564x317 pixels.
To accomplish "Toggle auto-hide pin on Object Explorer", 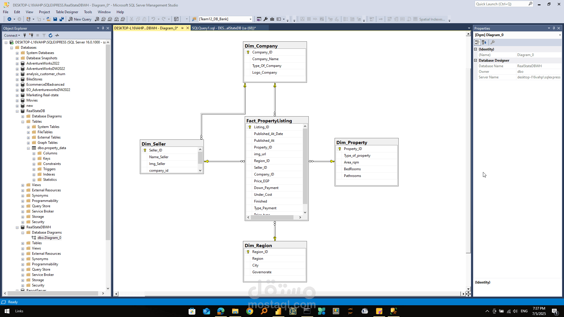I will (x=103, y=28).
